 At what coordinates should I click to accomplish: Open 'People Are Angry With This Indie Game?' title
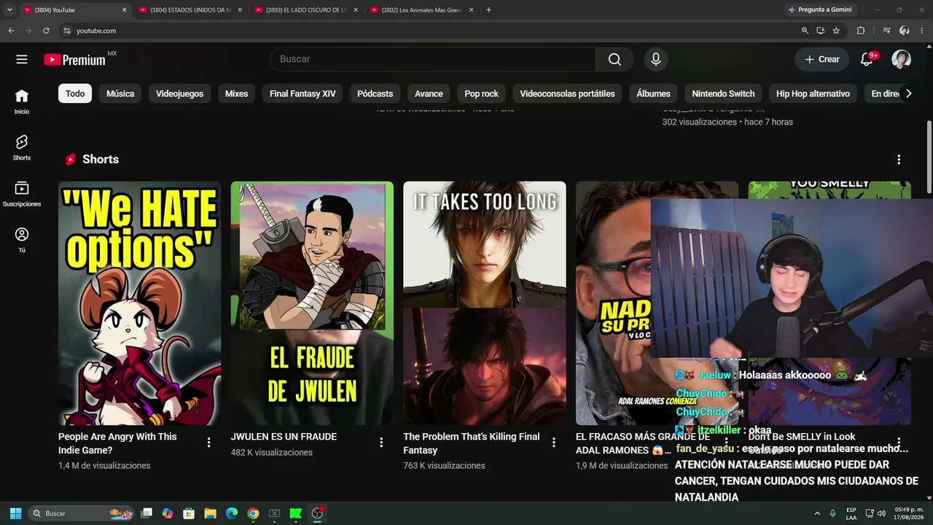tap(117, 443)
